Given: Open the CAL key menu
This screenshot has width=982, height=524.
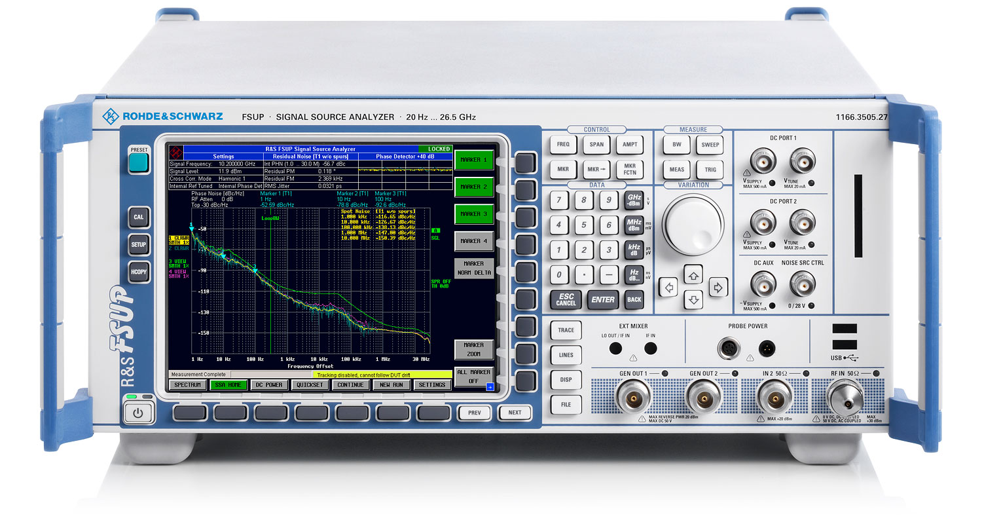Looking at the screenshot, I should (139, 217).
